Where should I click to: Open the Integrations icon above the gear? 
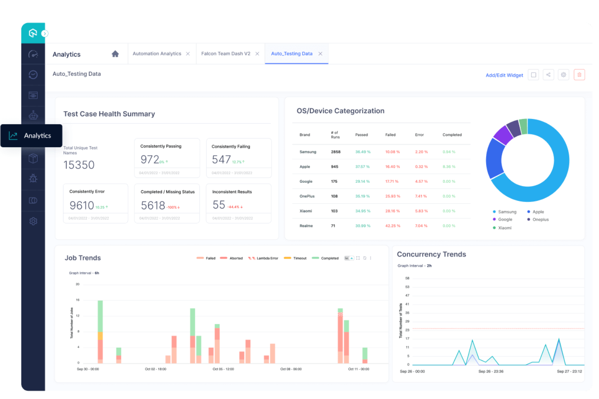click(33, 201)
